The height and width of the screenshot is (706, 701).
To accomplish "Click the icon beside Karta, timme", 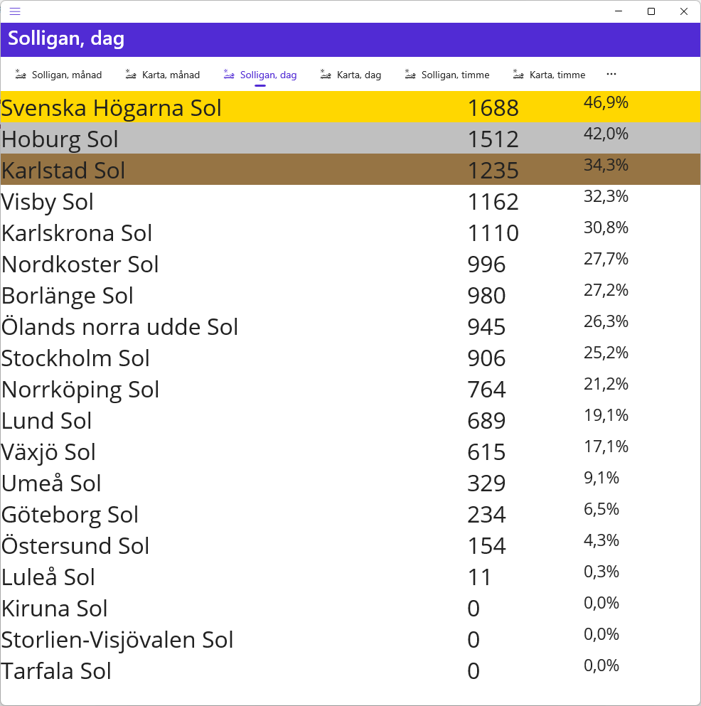I will point(518,74).
